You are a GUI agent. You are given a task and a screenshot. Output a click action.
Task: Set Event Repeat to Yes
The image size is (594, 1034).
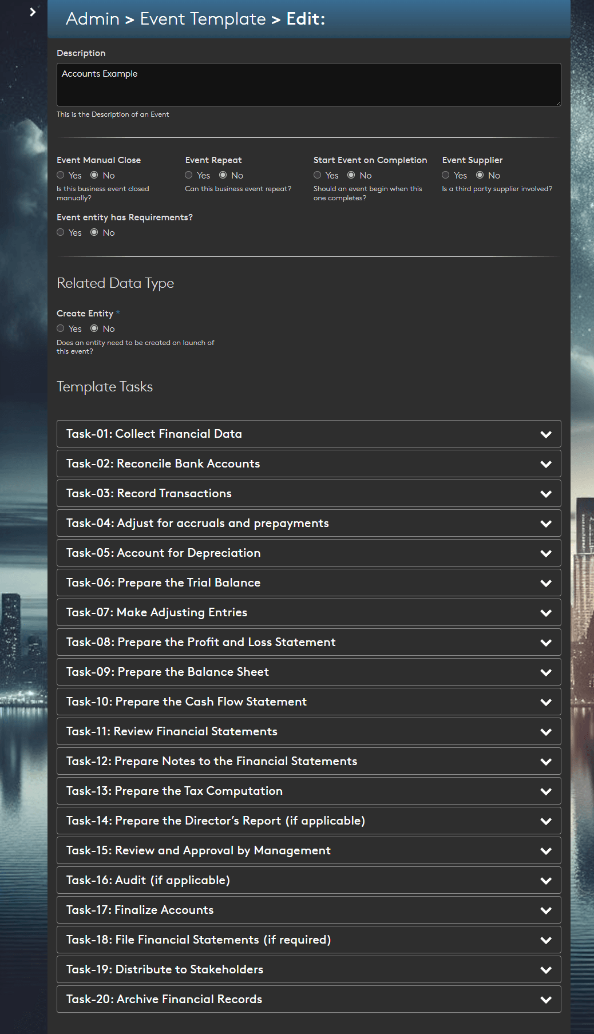pyautogui.click(x=189, y=175)
